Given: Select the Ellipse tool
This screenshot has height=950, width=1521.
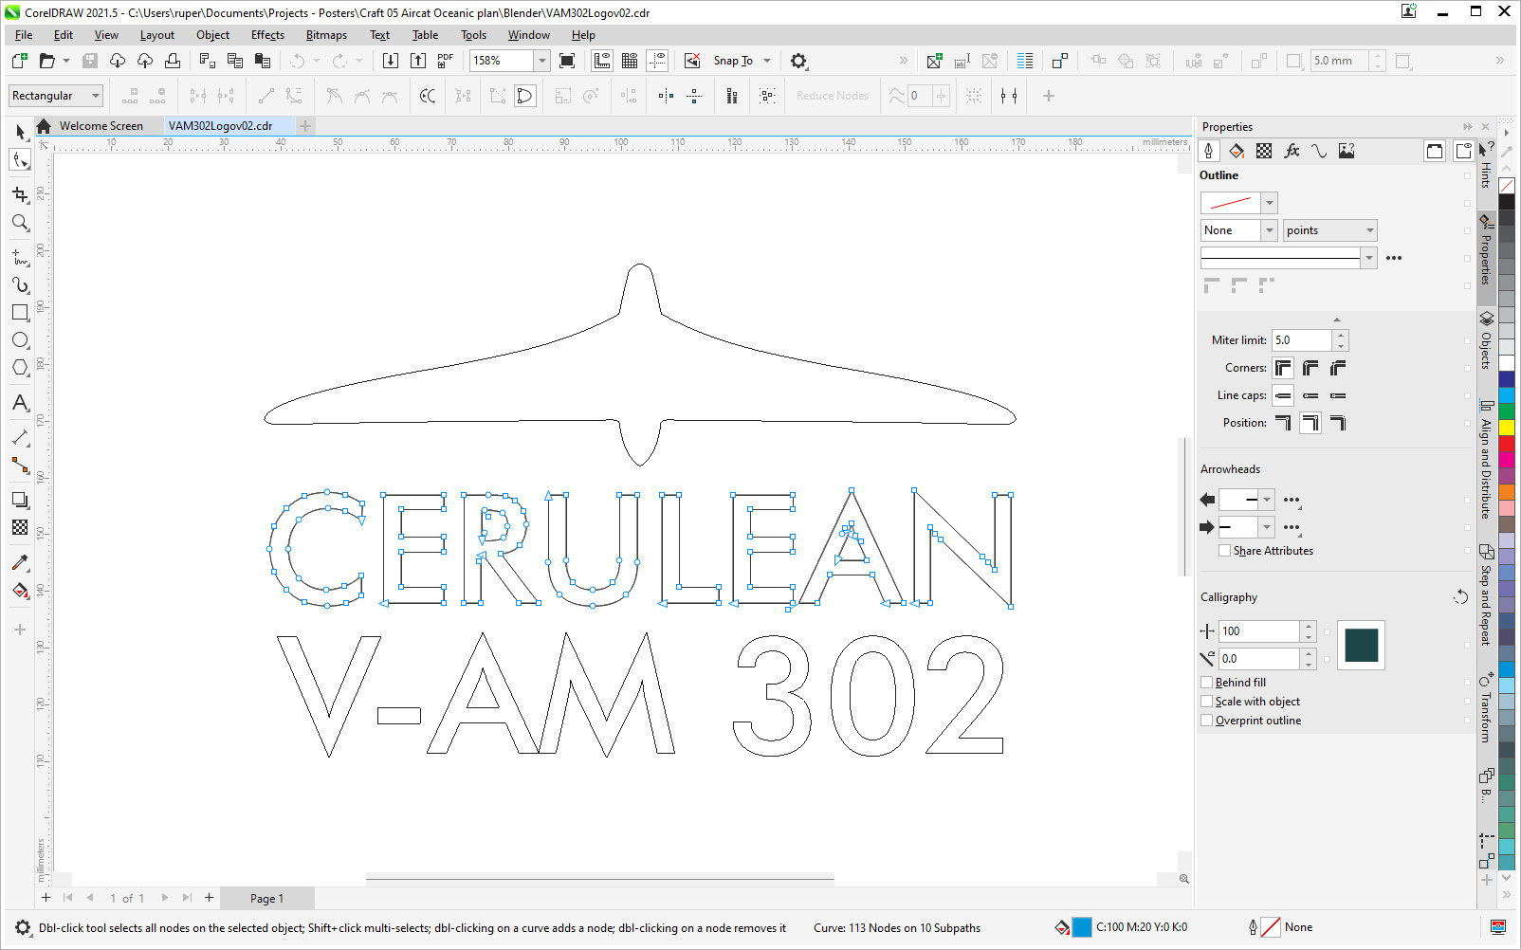Looking at the screenshot, I should point(20,339).
